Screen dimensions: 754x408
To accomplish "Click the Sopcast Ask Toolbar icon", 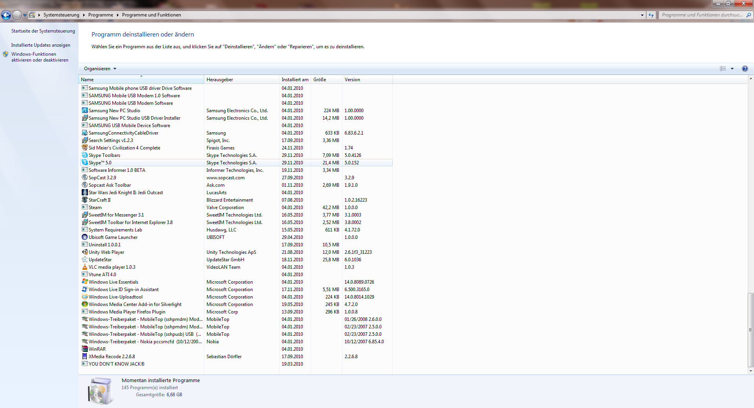I will [84, 185].
